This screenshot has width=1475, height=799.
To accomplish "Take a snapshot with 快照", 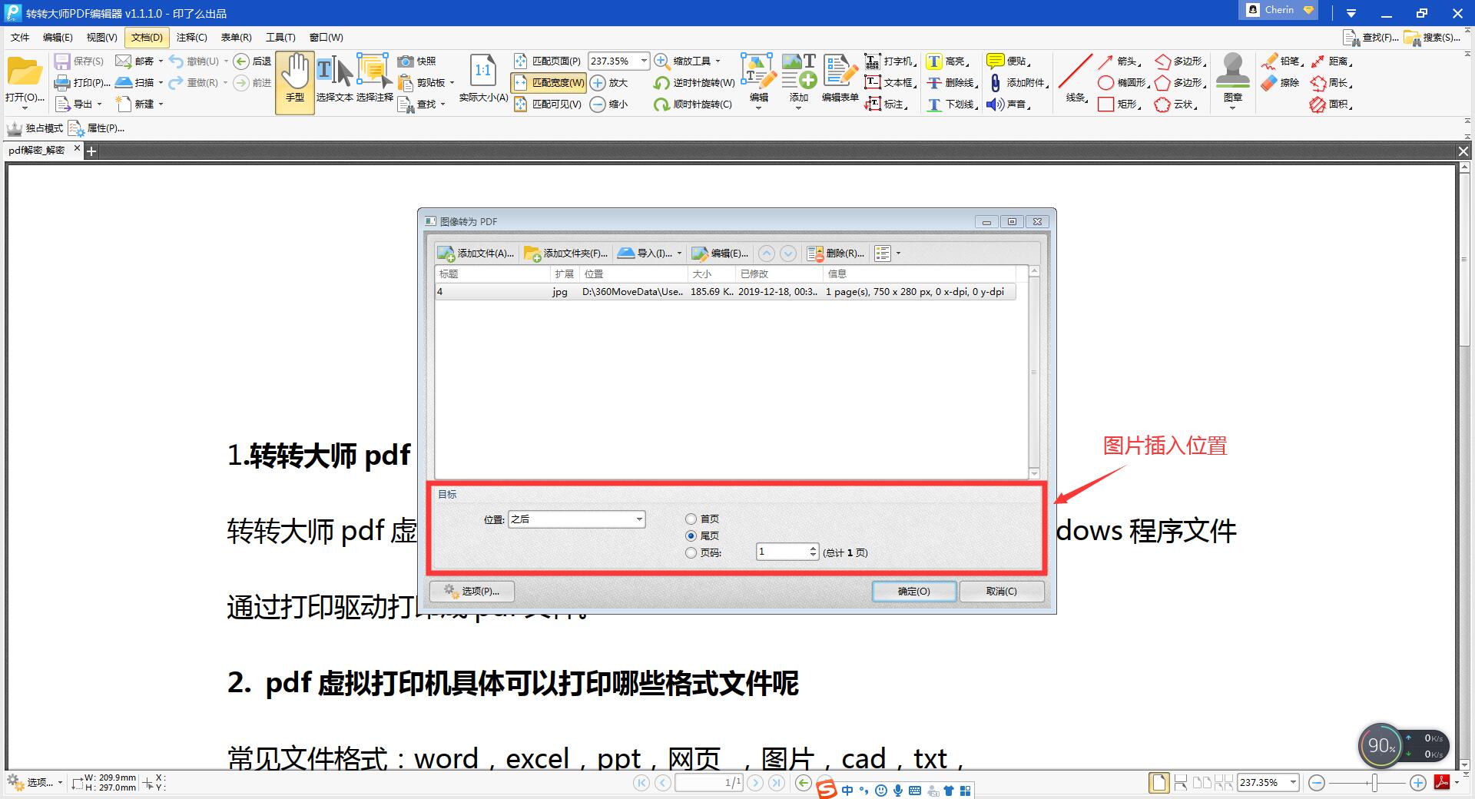I will pyautogui.click(x=417, y=61).
